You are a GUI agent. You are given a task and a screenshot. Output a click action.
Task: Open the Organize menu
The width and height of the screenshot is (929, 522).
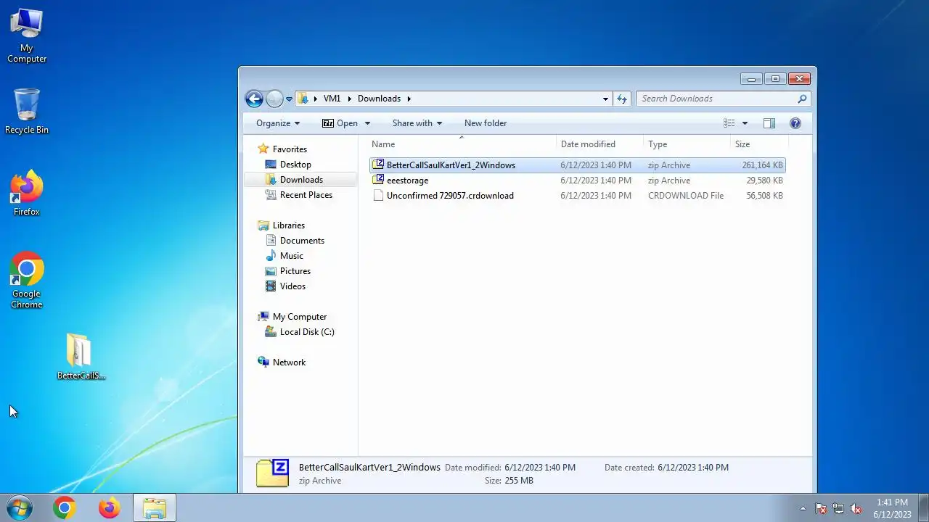(278, 123)
